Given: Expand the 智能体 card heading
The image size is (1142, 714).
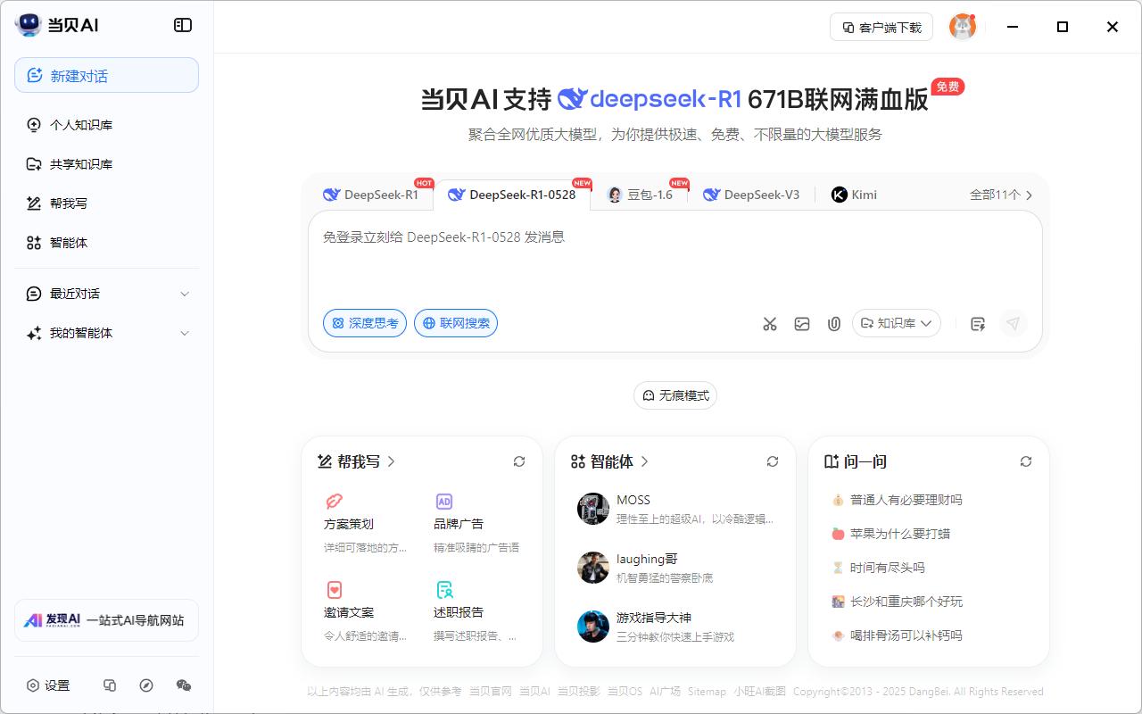Looking at the screenshot, I should click(610, 461).
